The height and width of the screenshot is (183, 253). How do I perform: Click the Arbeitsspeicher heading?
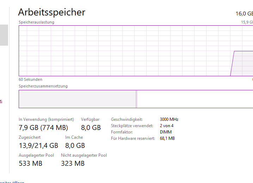pyautogui.click(x=52, y=12)
